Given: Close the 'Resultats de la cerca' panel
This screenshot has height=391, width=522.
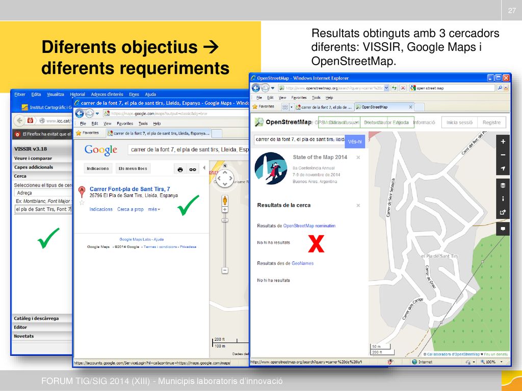Looking at the screenshot, I should coord(358,206).
